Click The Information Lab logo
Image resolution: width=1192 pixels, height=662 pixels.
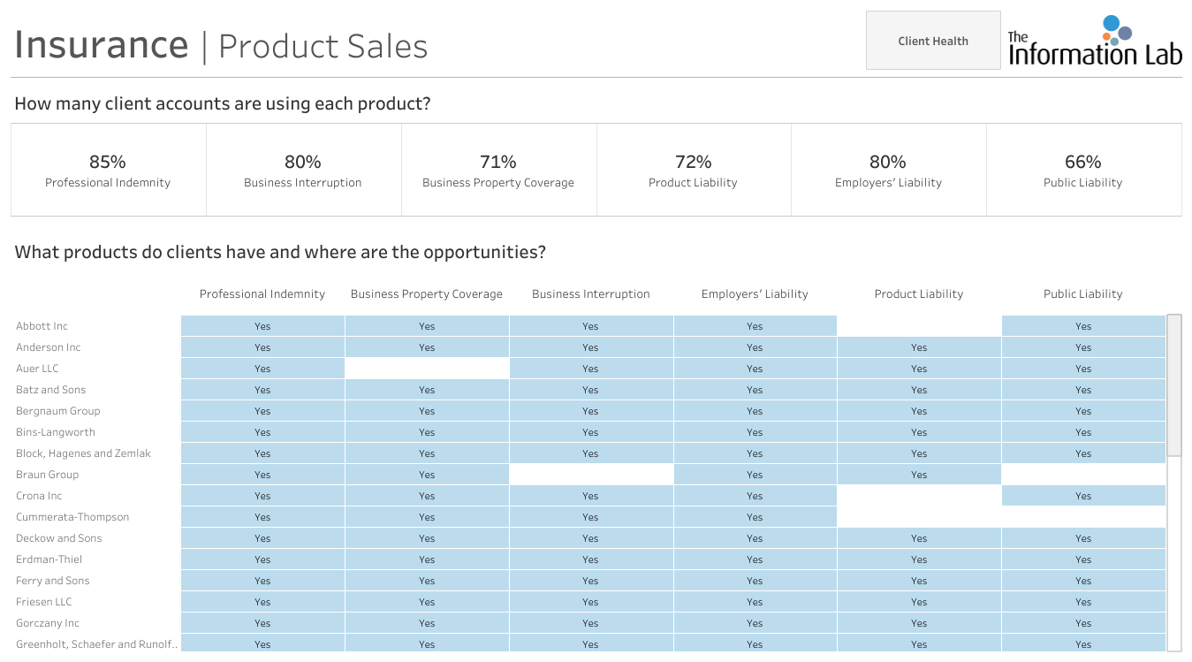1095,41
